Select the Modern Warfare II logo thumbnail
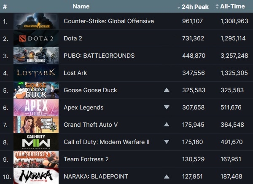 [36, 142]
